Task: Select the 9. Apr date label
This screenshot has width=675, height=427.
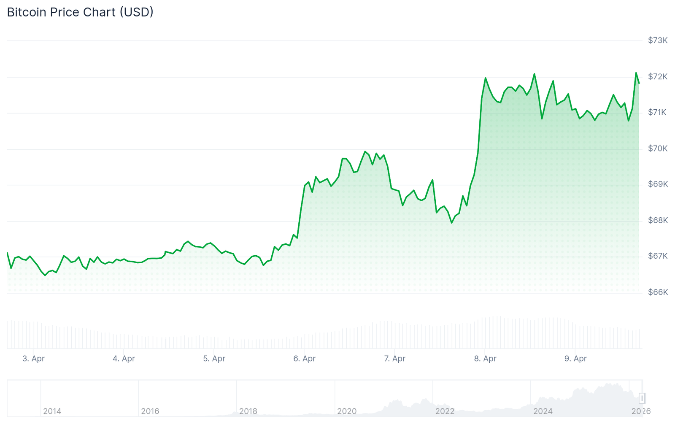Action: (575, 359)
